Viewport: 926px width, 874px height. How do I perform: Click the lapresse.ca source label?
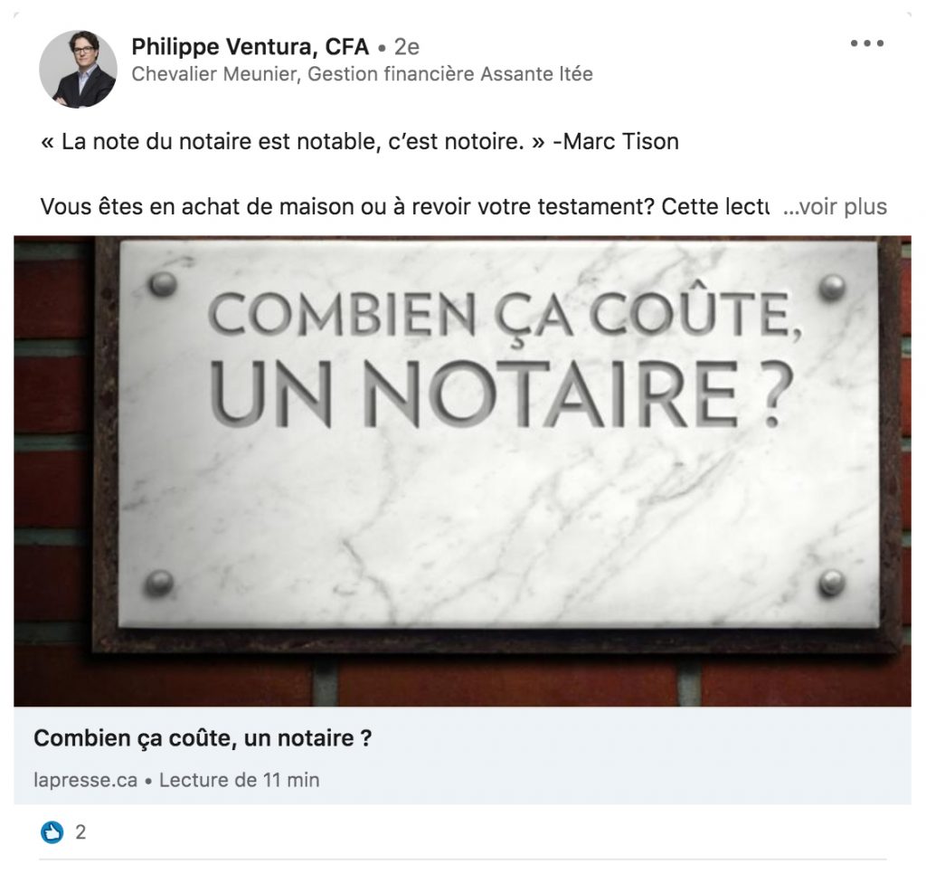click(86, 780)
